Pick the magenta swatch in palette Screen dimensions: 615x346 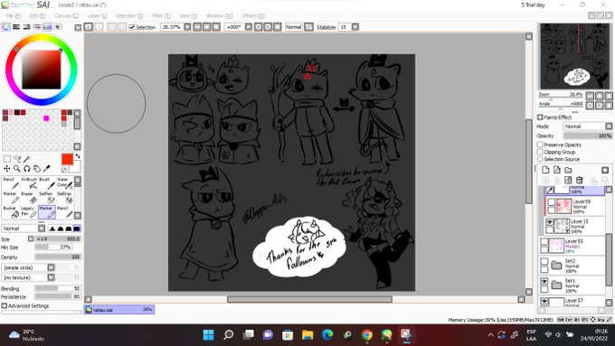point(46,118)
